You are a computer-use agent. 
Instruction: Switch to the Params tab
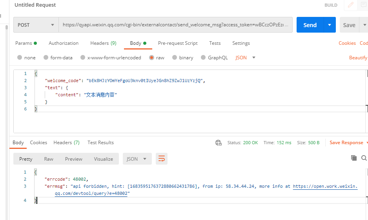(x=26, y=43)
